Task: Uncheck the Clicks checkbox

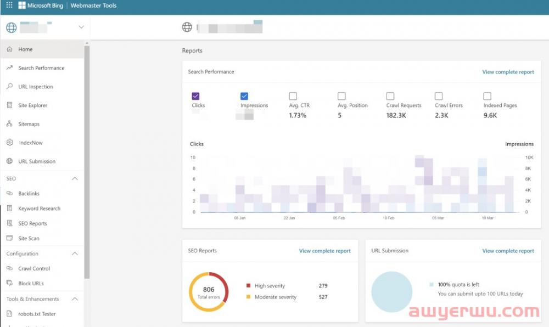Action: point(196,96)
